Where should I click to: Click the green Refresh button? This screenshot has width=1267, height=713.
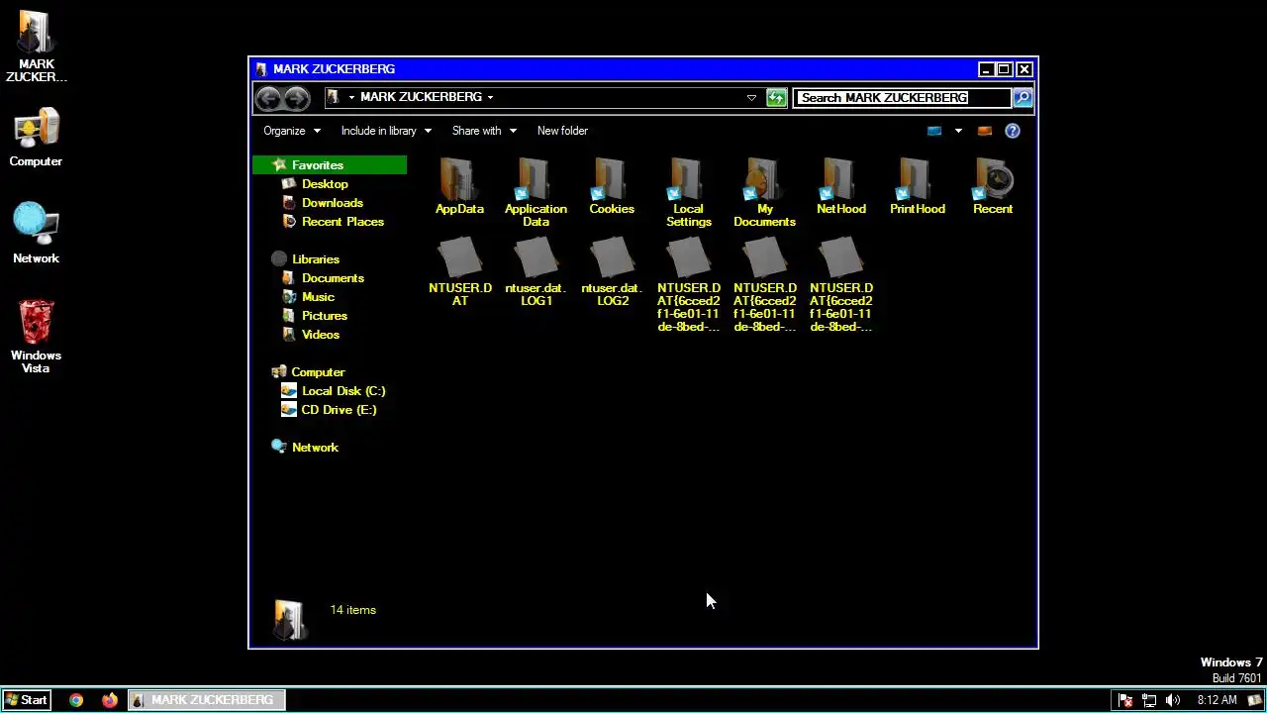(x=777, y=97)
